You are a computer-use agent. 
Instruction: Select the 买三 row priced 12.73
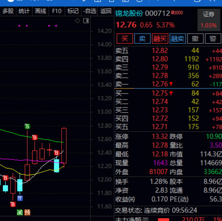tap(168, 110)
